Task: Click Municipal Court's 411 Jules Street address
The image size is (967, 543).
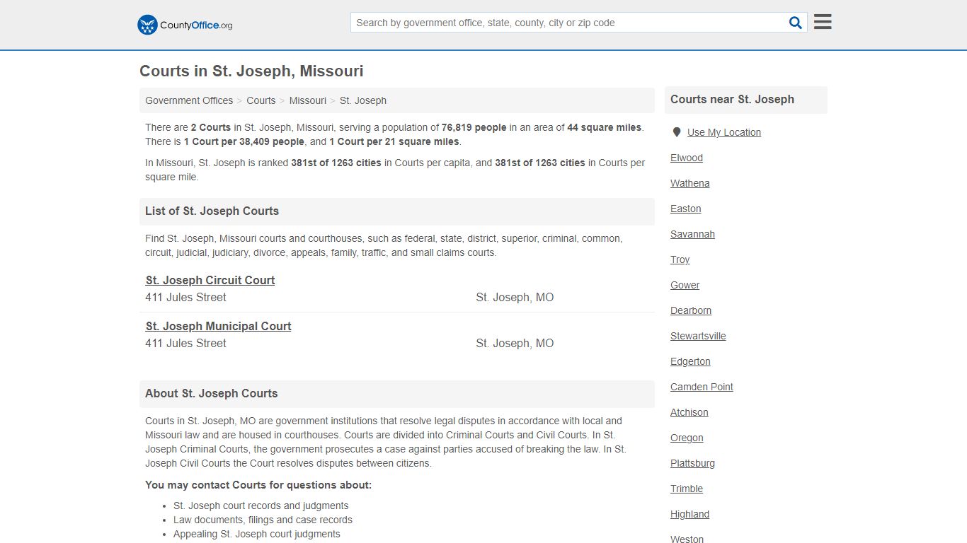Action: 186,343
